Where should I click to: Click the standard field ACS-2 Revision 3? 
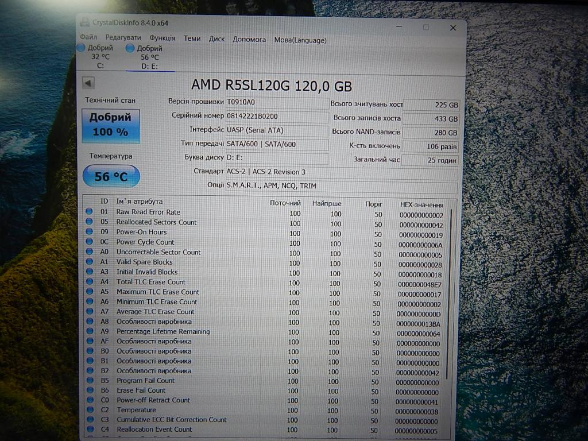point(342,172)
